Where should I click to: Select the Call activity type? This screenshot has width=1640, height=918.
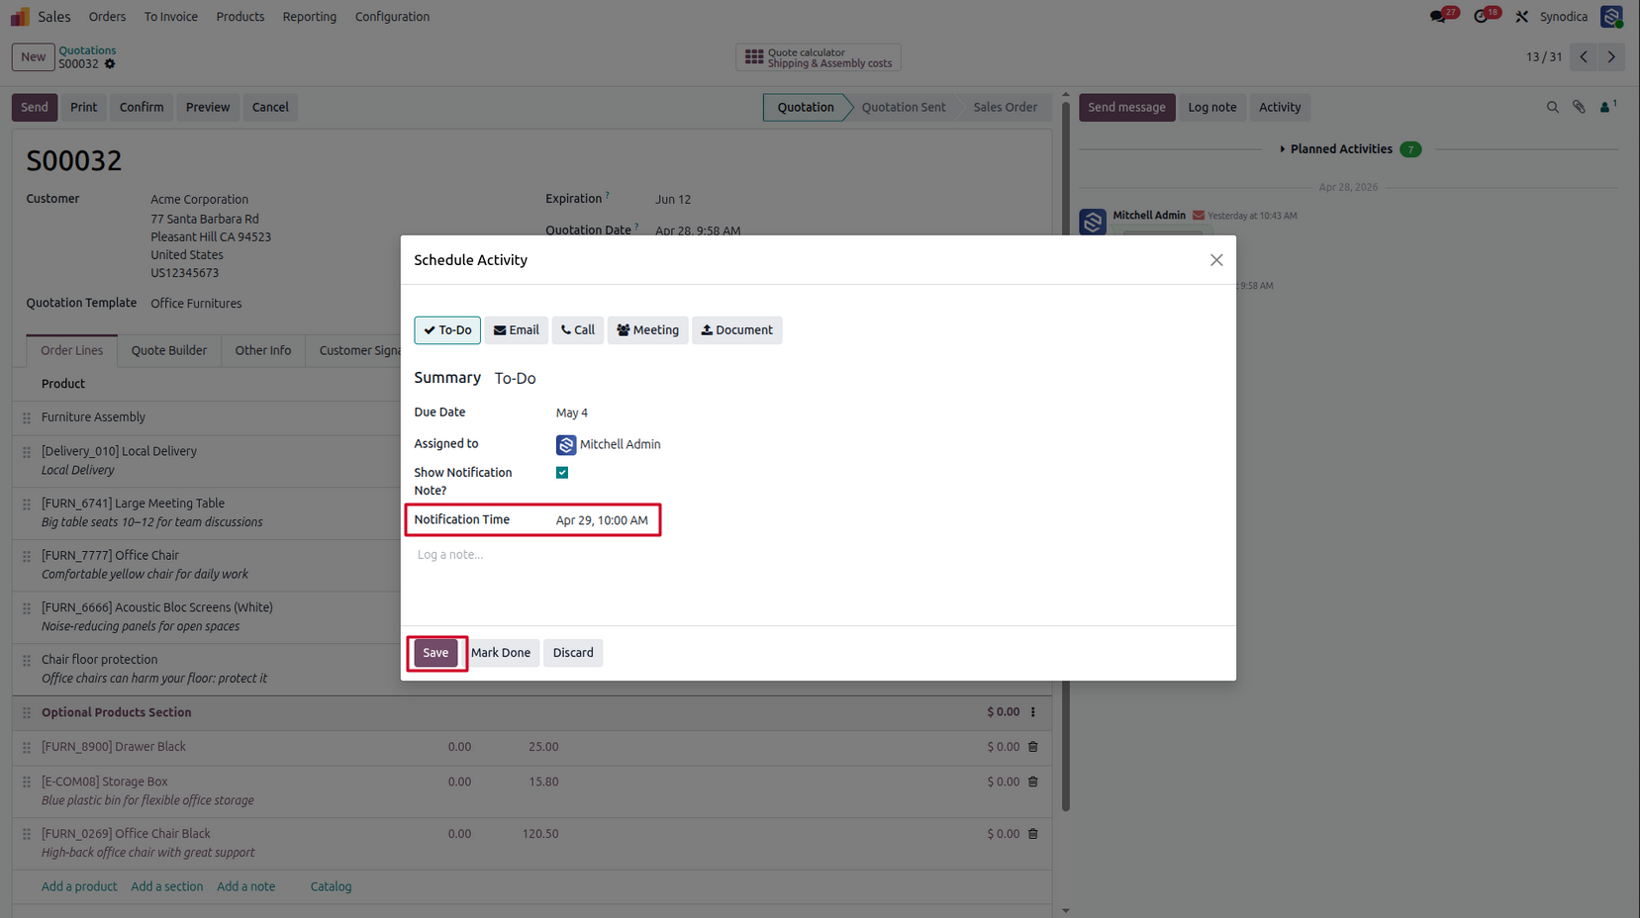(x=578, y=330)
